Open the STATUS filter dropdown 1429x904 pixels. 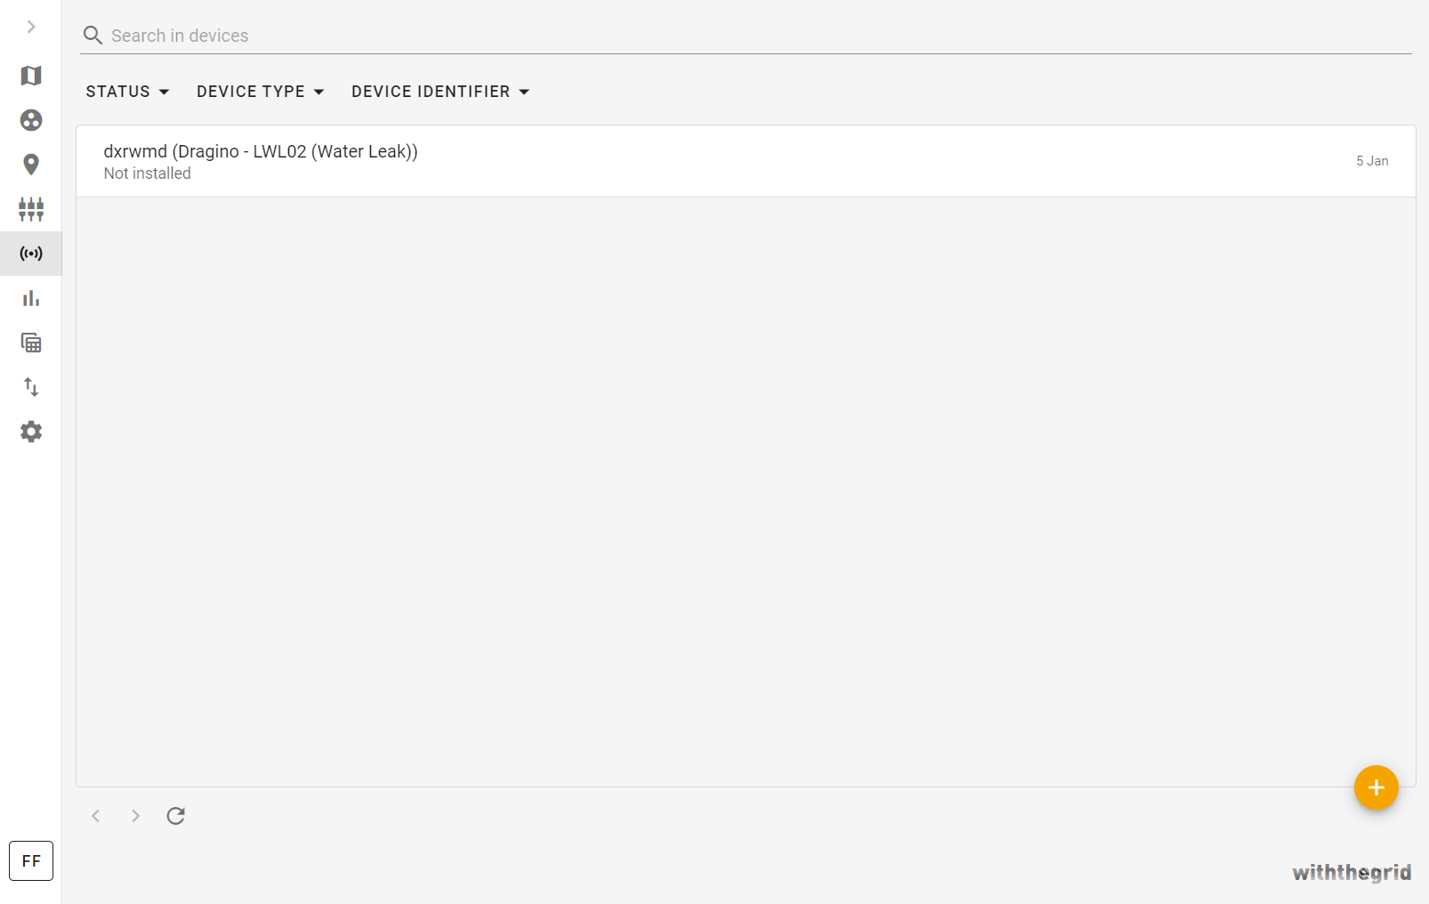(x=127, y=92)
